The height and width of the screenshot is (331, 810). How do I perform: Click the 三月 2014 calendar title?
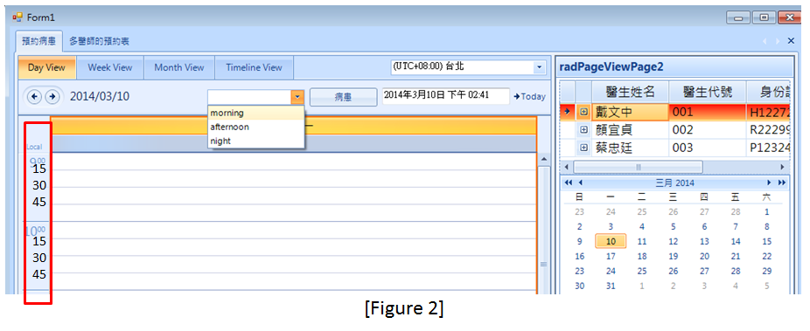[x=674, y=183]
